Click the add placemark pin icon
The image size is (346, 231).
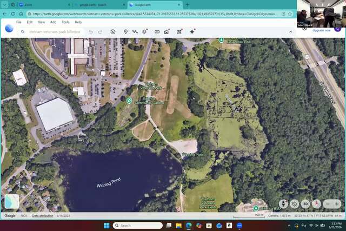point(126,32)
